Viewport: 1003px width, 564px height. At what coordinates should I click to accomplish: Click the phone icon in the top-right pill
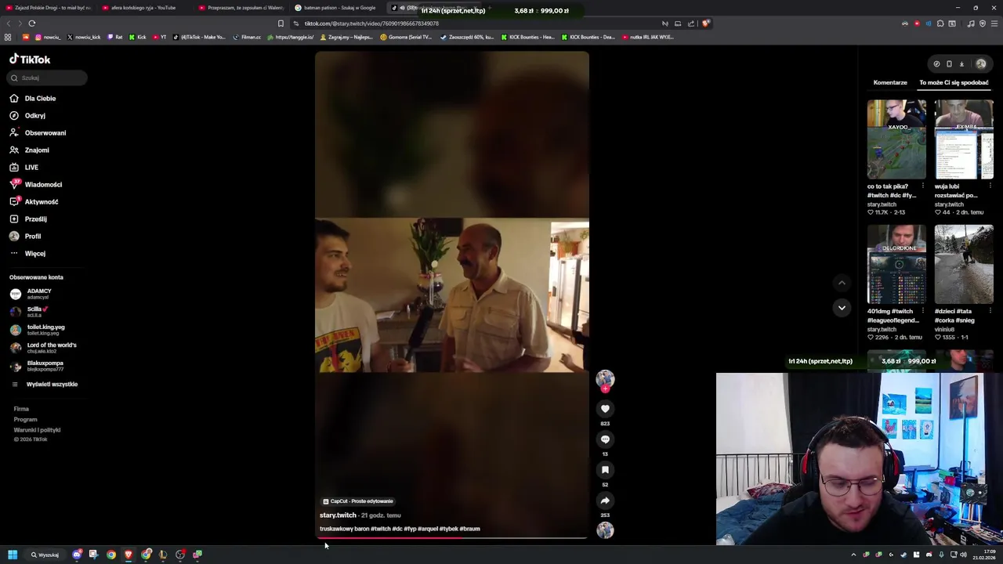pyautogui.click(x=949, y=64)
